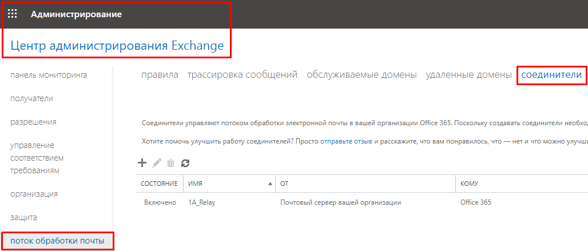Click the plus icon to add connector
The width and height of the screenshot is (588, 251).
tap(142, 163)
